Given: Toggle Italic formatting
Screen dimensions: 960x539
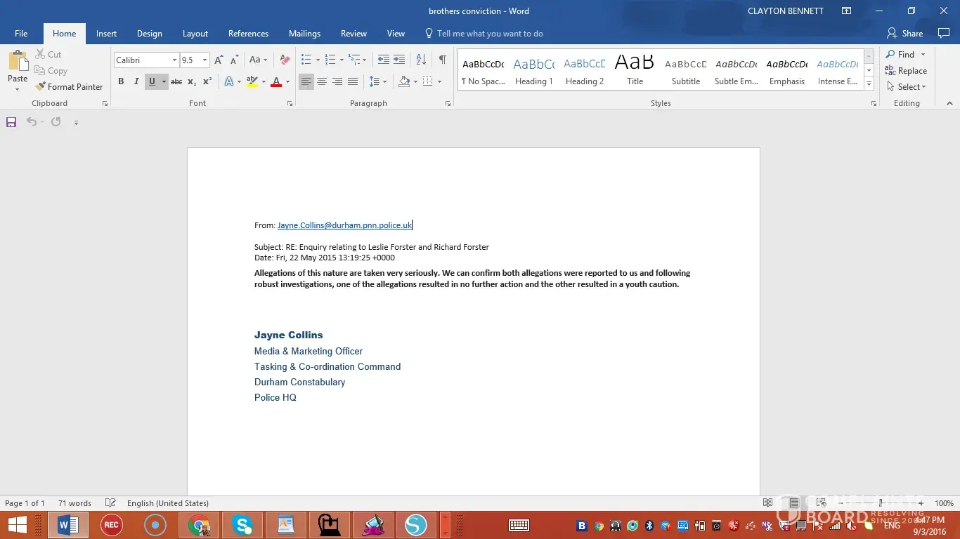Looking at the screenshot, I should [x=136, y=82].
